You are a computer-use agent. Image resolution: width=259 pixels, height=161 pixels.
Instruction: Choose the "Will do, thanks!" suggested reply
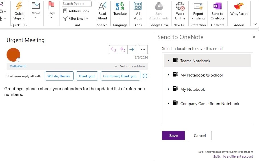(x=59, y=76)
